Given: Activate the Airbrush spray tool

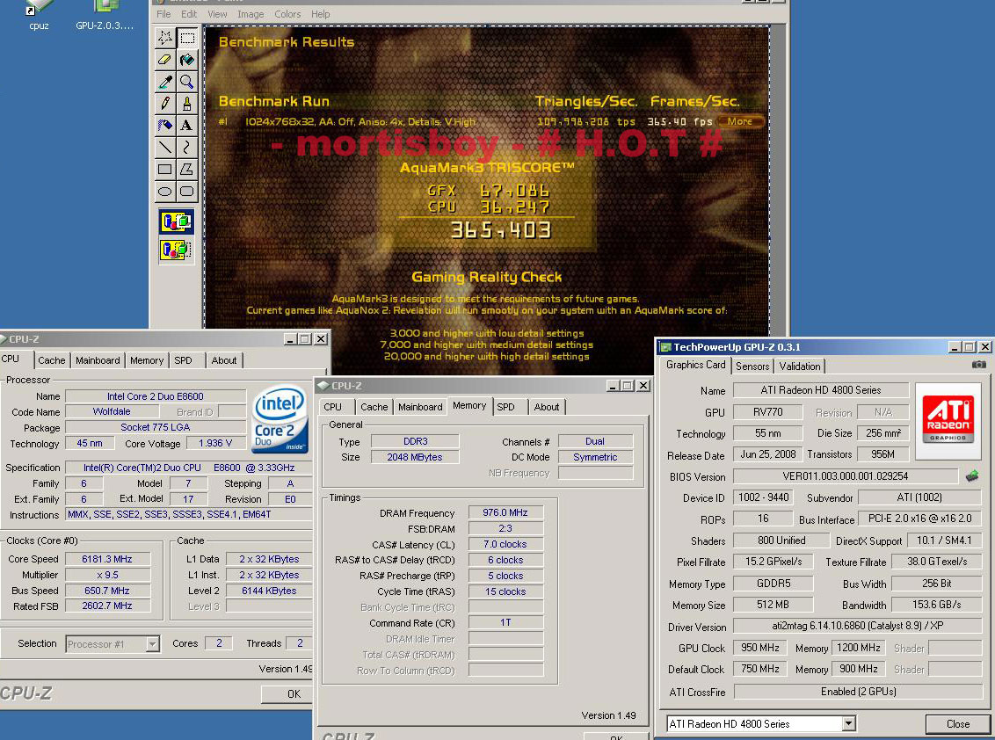Looking at the screenshot, I should point(165,125).
